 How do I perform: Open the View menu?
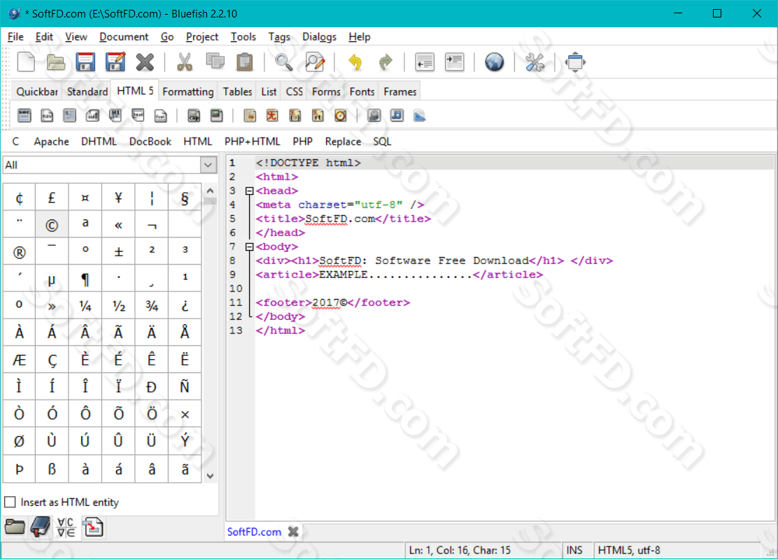76,36
